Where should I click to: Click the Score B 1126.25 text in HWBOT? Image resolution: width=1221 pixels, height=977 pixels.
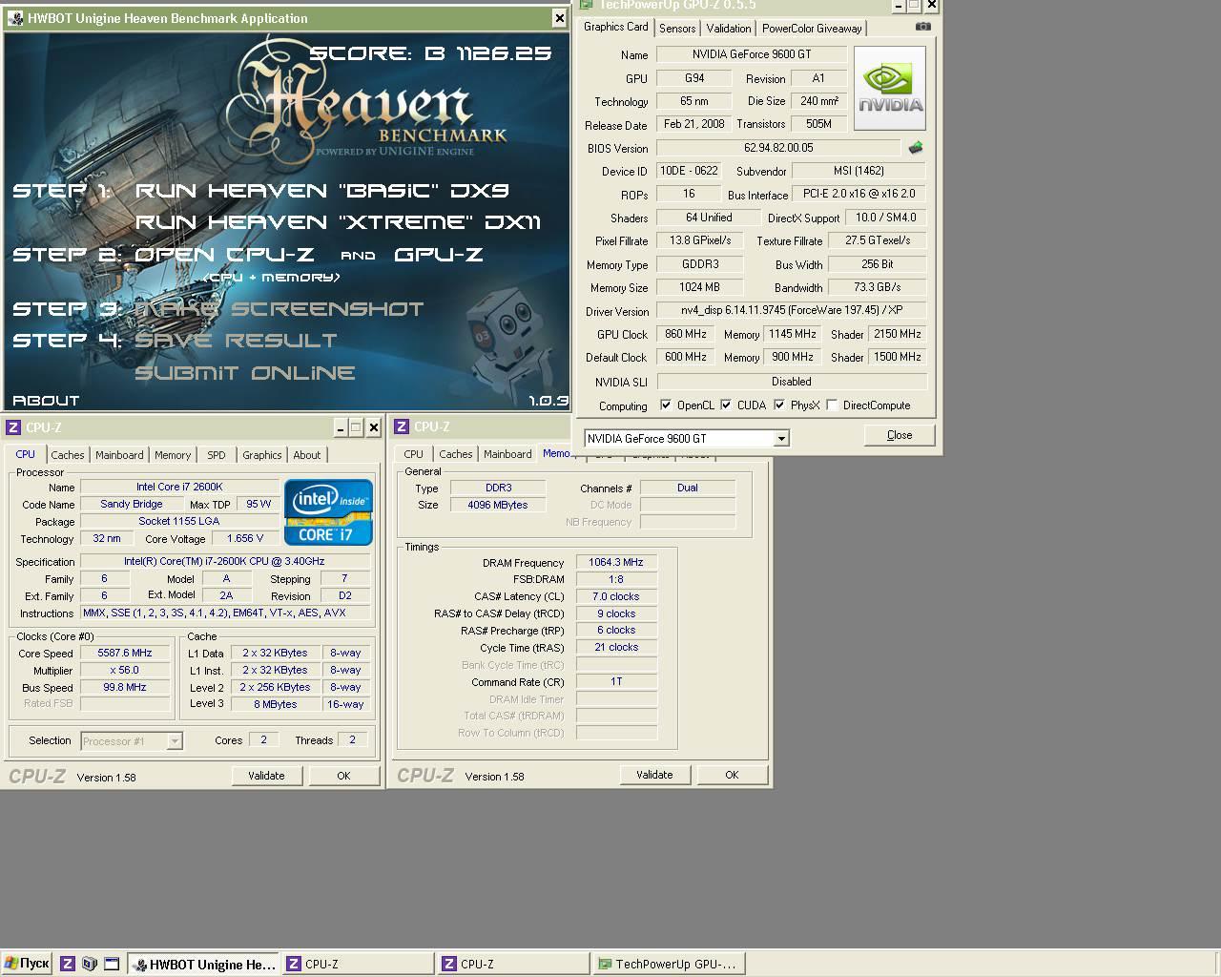tap(431, 53)
